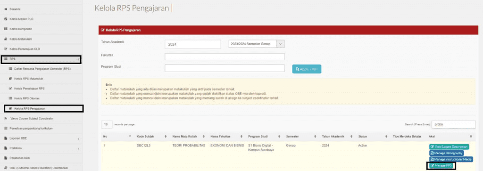Open the 2023/2024 Semester Genap dropdown
Image resolution: width=483 pixels, height=171 pixels.
256,44
